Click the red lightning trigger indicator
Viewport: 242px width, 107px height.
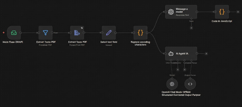coord(4,33)
